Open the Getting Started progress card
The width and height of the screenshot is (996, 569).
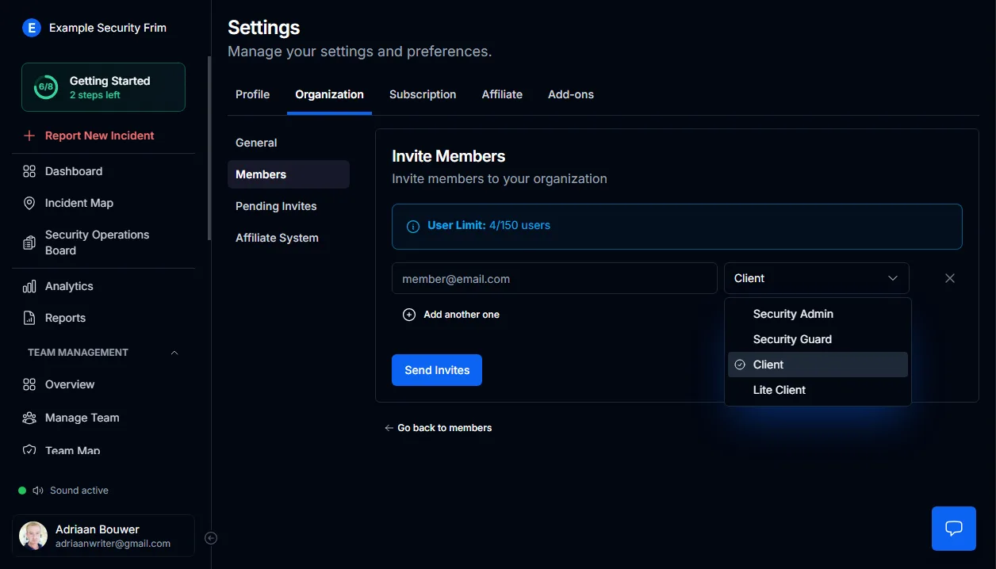pyautogui.click(x=103, y=87)
